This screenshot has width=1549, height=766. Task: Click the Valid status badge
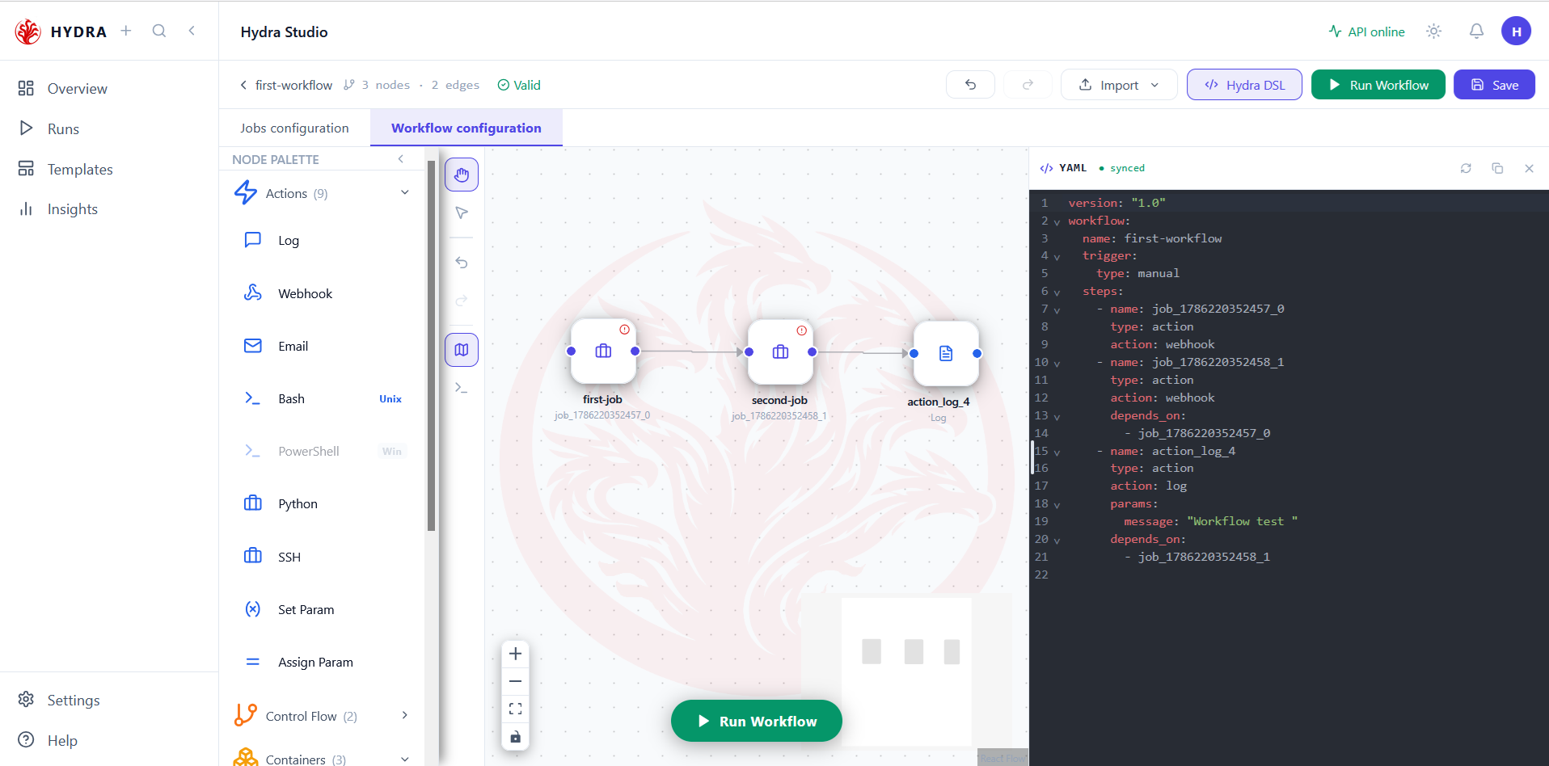click(x=519, y=85)
